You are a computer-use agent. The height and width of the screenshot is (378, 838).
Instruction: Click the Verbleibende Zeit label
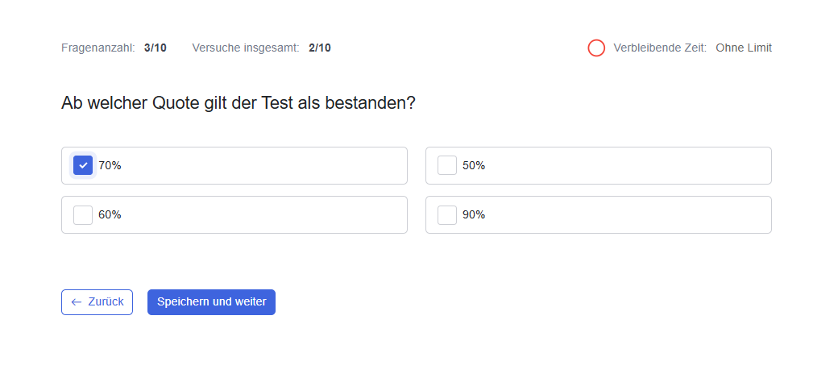(x=660, y=48)
